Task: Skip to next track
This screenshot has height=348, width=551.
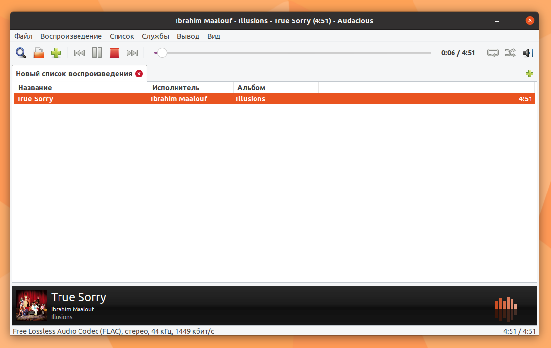Action: click(x=132, y=53)
